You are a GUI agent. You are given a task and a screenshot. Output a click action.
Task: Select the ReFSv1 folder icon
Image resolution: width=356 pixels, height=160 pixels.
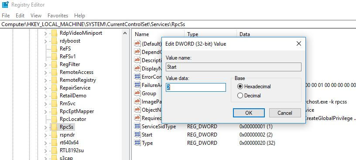[54, 57]
